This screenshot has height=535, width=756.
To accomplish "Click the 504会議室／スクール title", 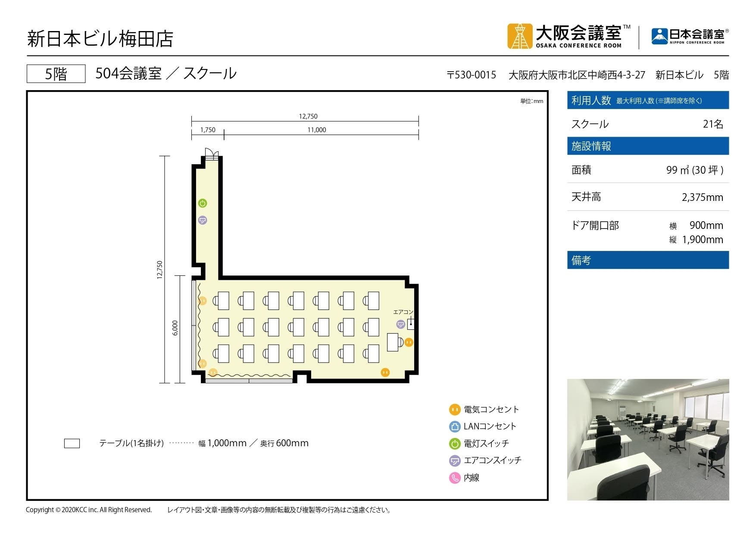I will [x=165, y=73].
